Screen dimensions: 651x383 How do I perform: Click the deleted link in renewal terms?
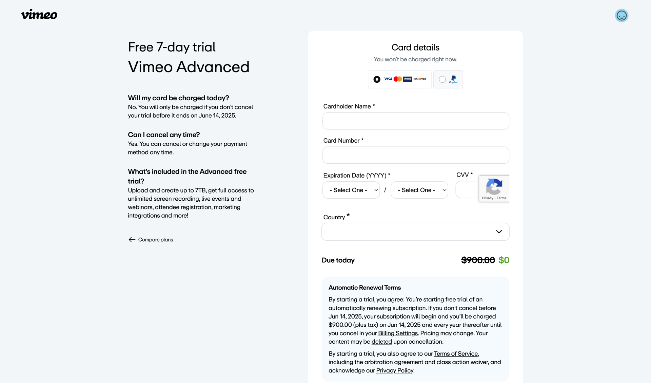pos(381,342)
